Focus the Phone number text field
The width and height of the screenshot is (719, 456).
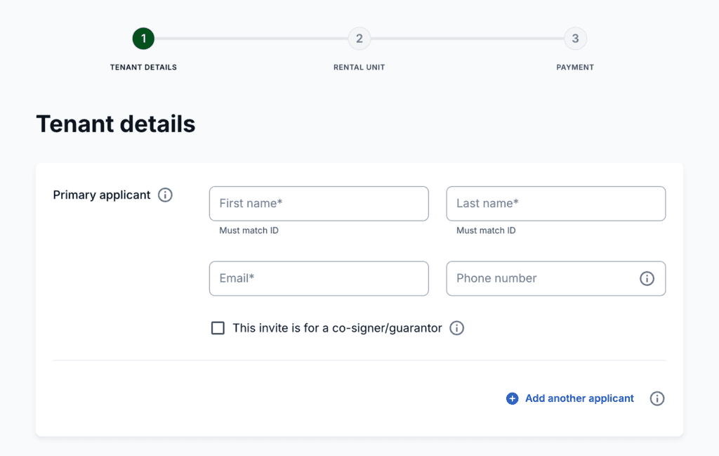[x=541, y=279]
